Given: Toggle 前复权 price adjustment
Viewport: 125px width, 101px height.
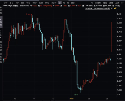Looking at the screenshot, I should coord(98,3).
